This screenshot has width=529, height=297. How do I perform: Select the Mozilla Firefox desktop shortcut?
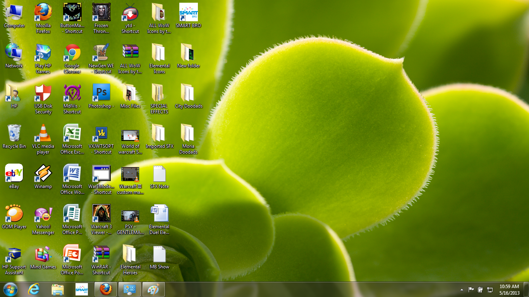pyautogui.click(x=43, y=18)
